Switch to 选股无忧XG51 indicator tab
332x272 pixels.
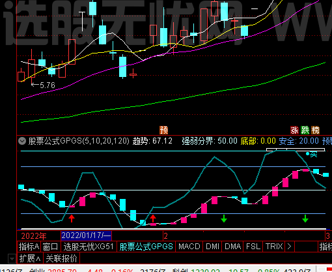coord(89,247)
